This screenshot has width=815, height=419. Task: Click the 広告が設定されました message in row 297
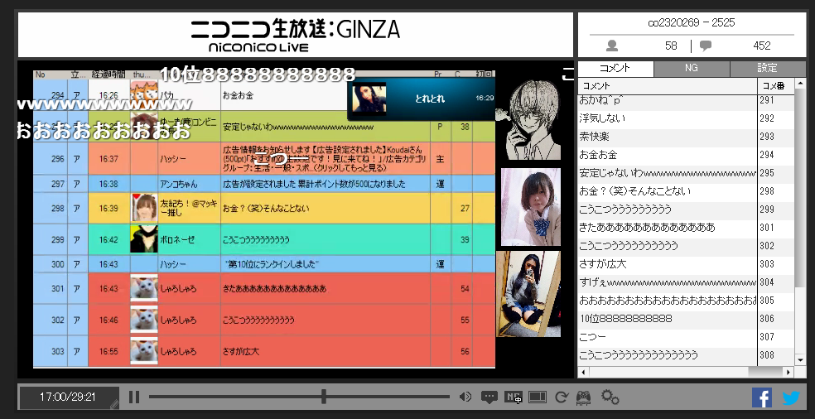click(315, 184)
